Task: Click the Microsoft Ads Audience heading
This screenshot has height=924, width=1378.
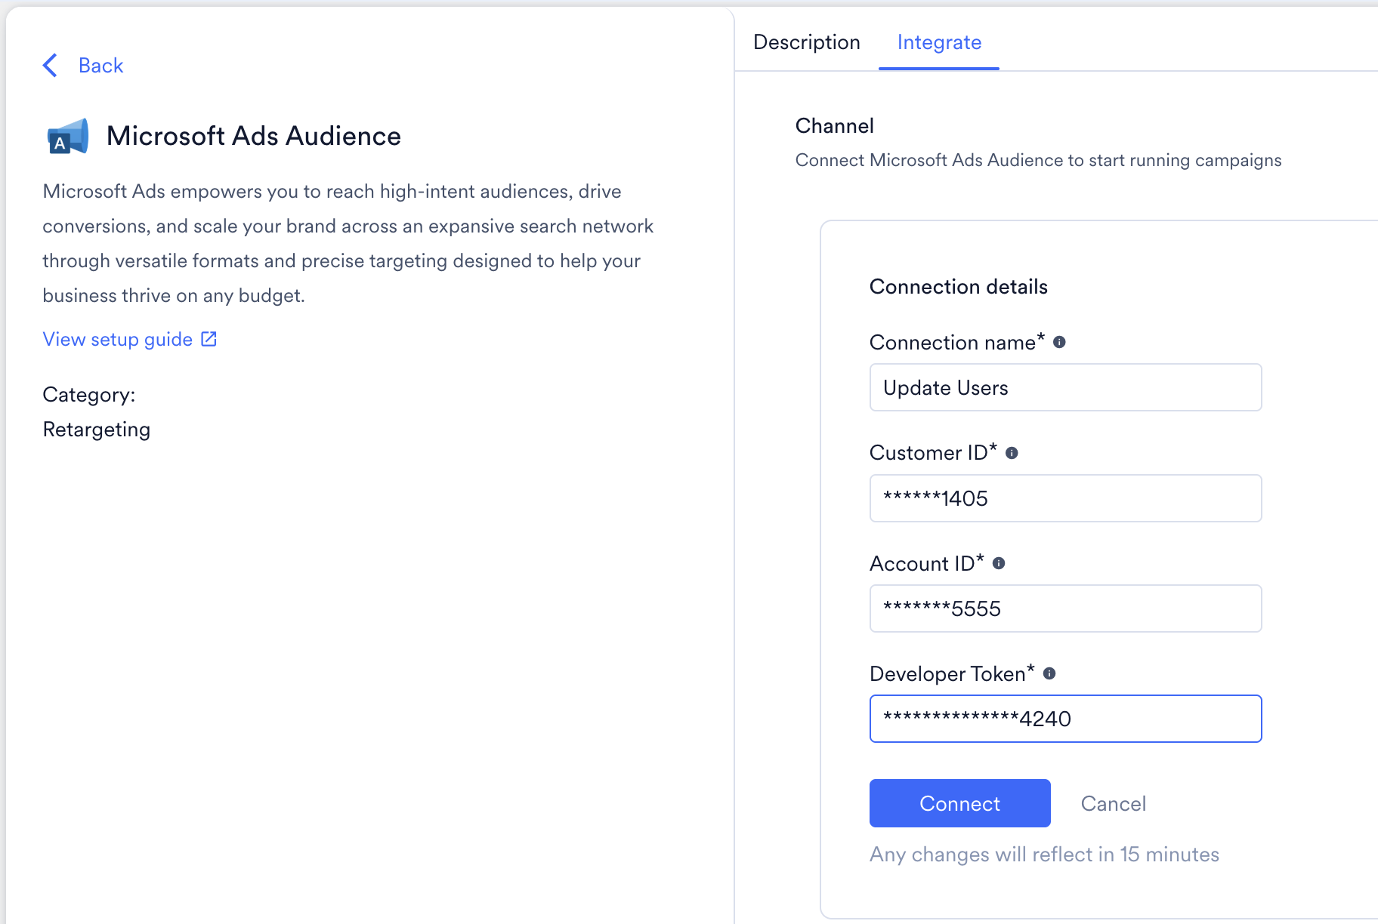Action: 254,136
